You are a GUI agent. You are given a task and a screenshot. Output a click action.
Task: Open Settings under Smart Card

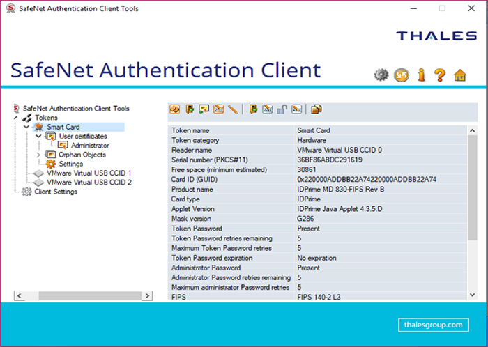click(x=70, y=164)
